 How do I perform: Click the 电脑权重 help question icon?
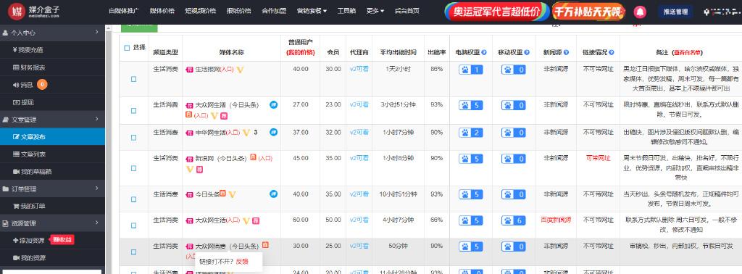(x=484, y=52)
